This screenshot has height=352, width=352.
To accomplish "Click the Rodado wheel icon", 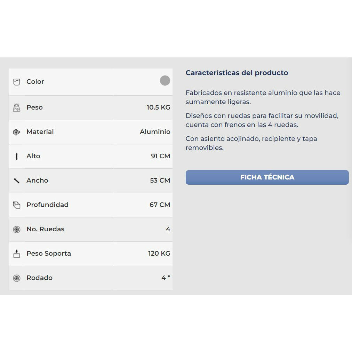I will click(x=16, y=278).
